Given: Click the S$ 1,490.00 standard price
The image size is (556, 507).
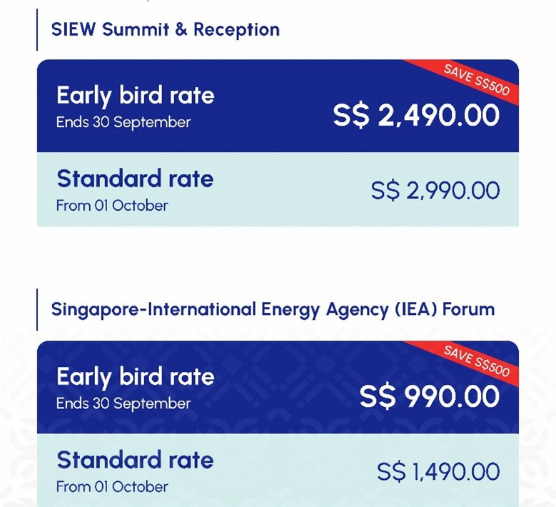Looking at the screenshot, I should point(438,472).
